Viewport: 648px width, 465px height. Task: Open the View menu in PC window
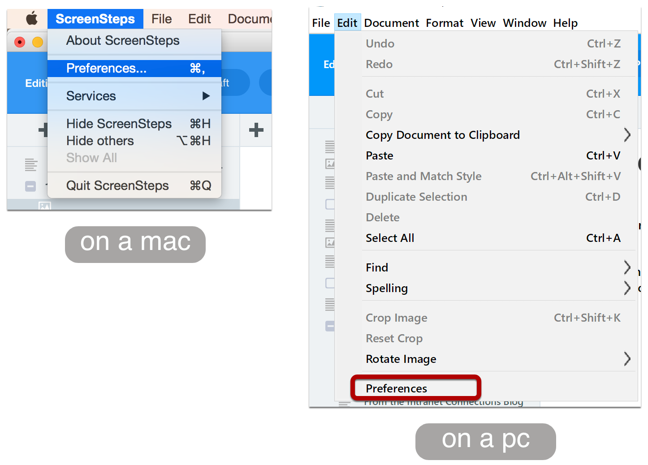point(483,23)
